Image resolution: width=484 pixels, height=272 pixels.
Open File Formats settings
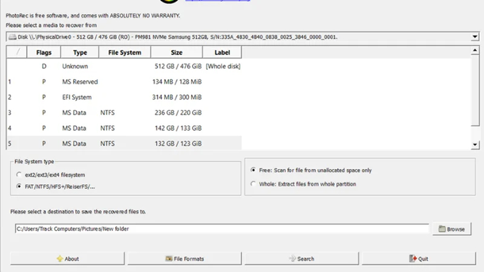point(185,259)
